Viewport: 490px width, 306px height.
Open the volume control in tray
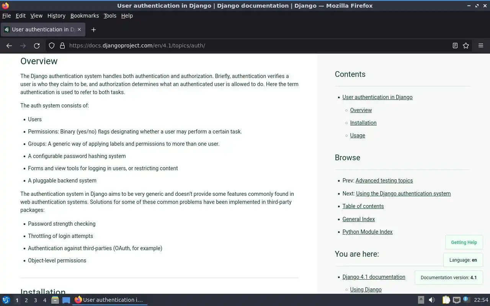tap(432, 300)
